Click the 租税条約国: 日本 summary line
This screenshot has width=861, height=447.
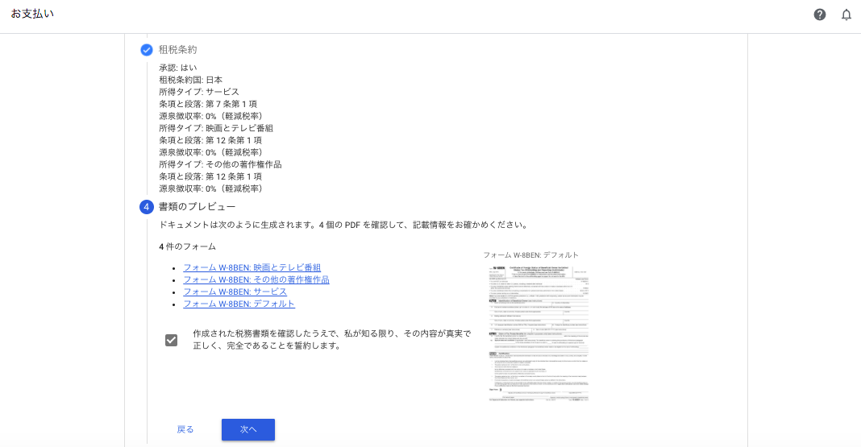[x=190, y=80]
